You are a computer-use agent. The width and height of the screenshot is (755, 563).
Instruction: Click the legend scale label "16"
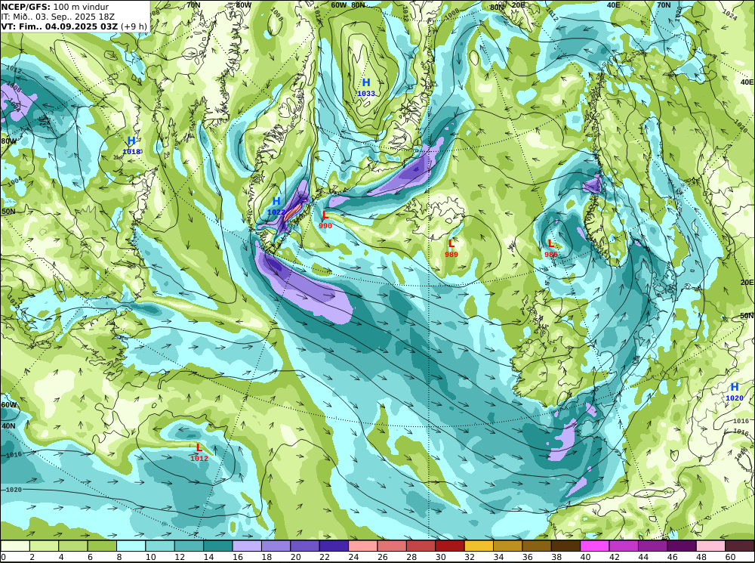click(236, 557)
